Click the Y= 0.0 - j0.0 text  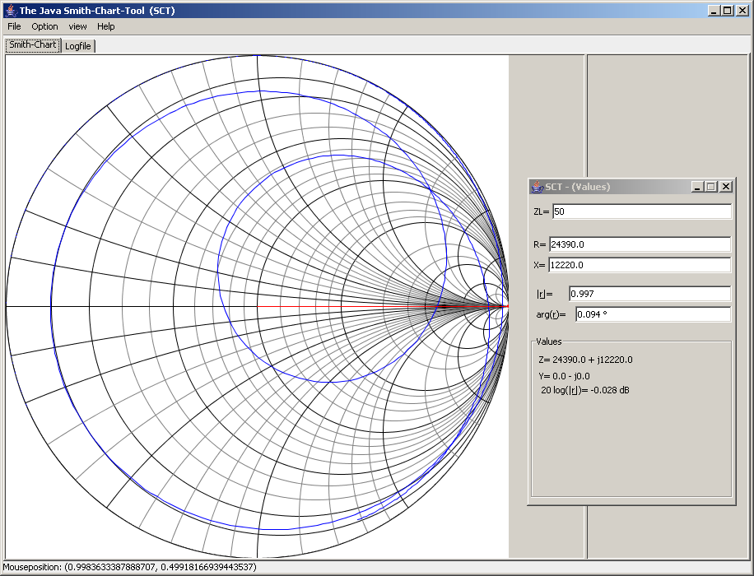pyautogui.click(x=564, y=376)
